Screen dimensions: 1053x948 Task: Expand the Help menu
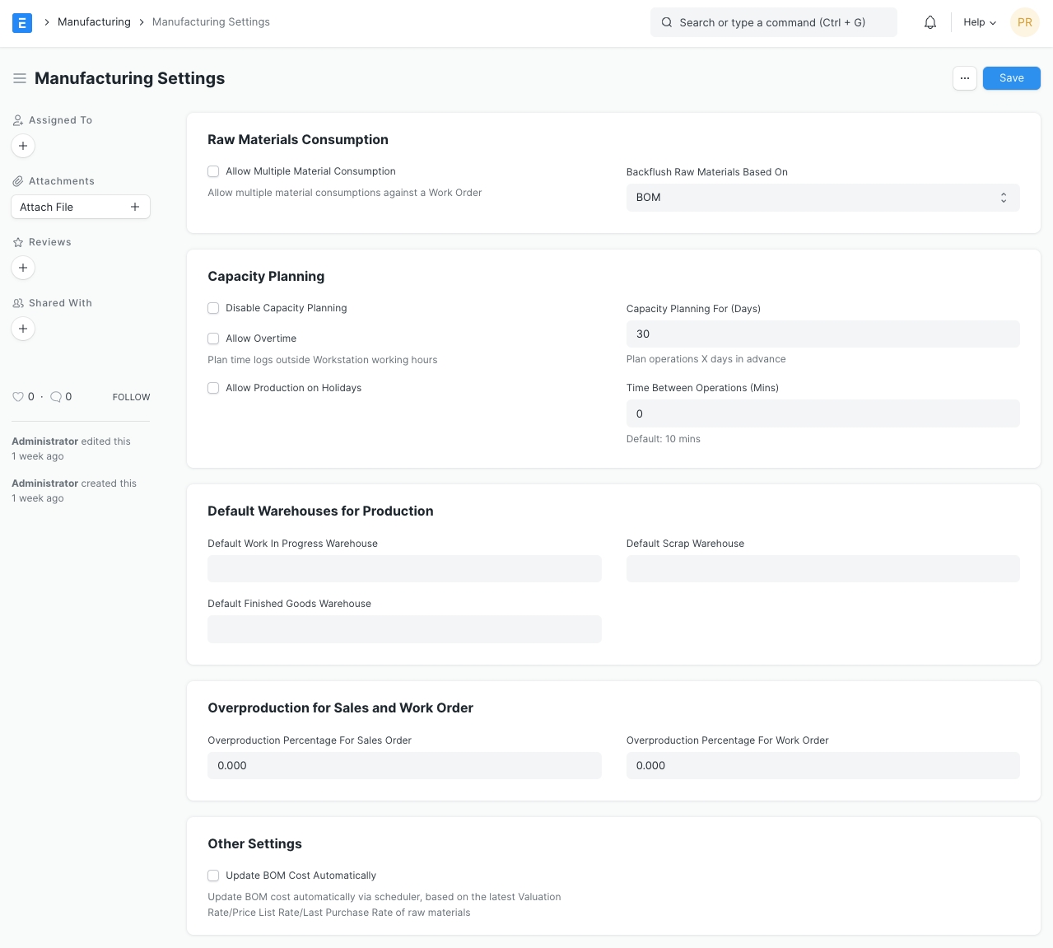click(980, 22)
